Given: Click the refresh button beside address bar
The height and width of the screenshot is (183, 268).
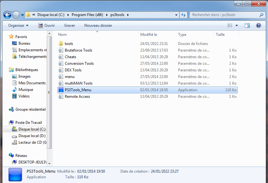Looking at the screenshot, I should 184,15.
